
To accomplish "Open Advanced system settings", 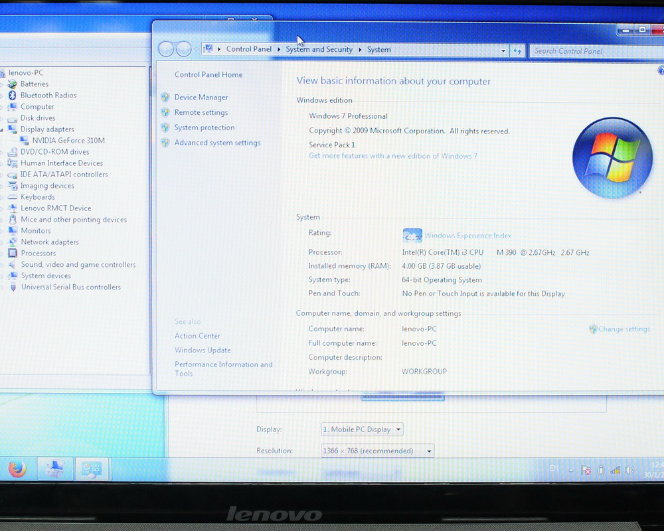I will 217,143.
